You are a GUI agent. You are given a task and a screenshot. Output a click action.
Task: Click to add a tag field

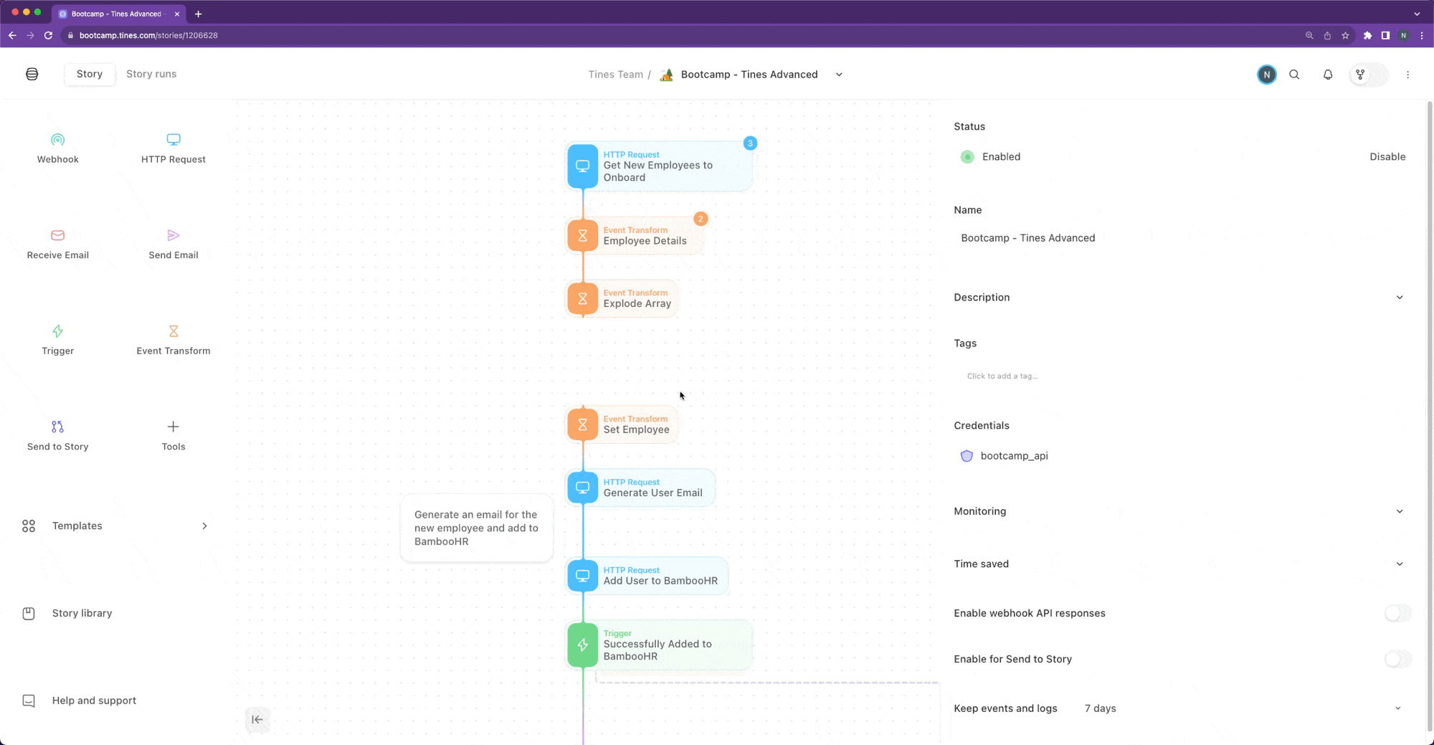click(1002, 376)
